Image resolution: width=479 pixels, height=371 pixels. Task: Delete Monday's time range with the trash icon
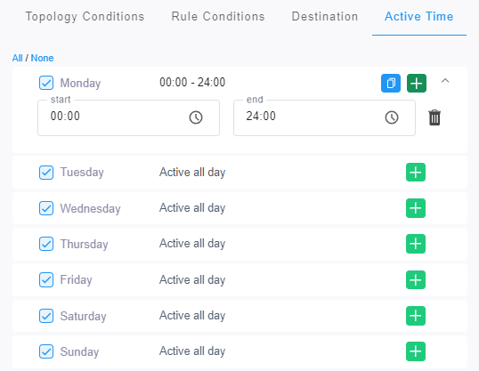click(434, 117)
